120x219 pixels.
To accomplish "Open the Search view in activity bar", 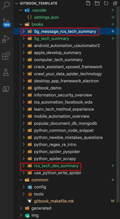I will tap(6, 5).
